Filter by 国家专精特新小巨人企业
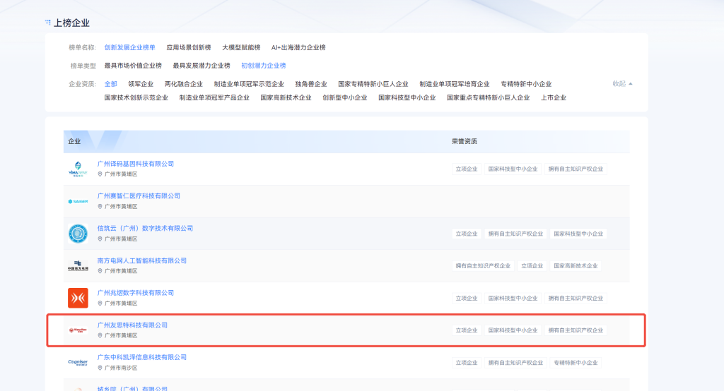This screenshot has height=391, width=724. point(373,84)
